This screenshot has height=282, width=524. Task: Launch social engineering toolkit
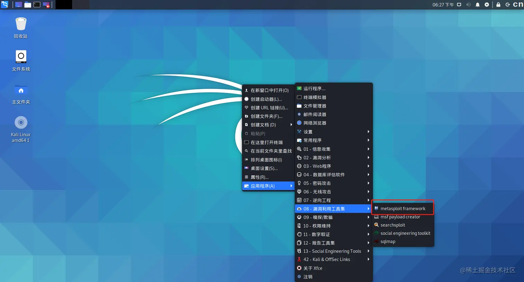click(403, 233)
